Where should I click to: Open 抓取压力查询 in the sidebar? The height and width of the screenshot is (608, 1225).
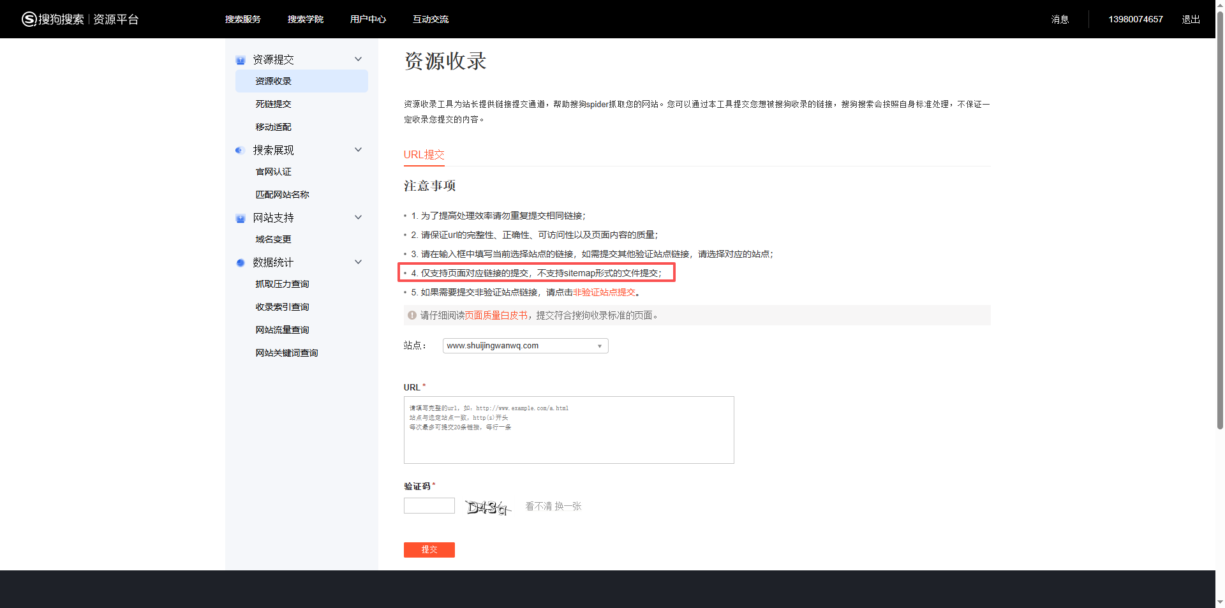283,284
